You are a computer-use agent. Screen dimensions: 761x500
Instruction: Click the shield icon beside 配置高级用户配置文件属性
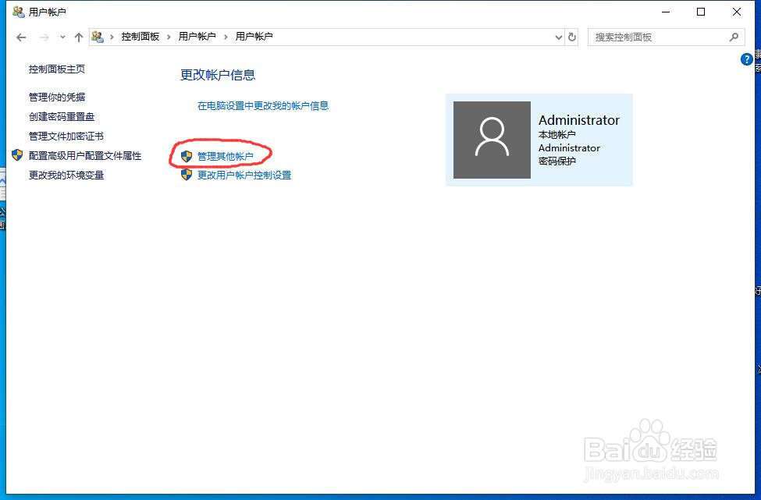17,155
